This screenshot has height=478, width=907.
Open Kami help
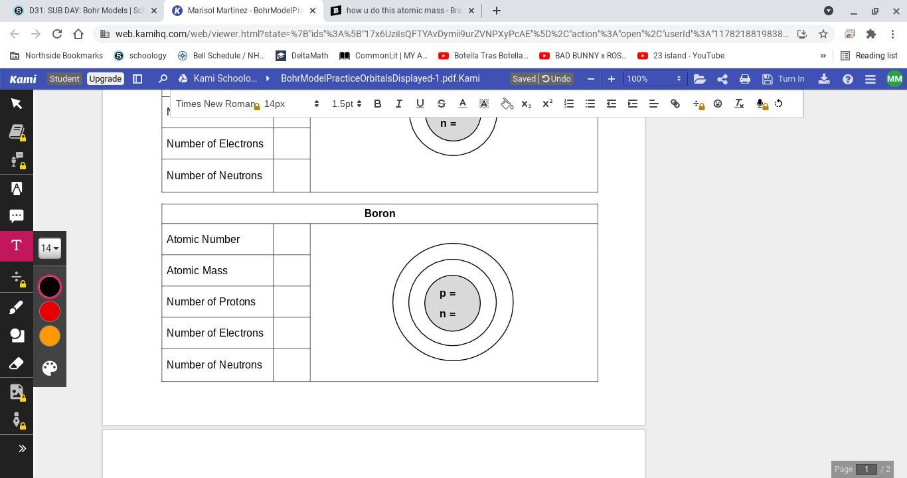pos(848,79)
